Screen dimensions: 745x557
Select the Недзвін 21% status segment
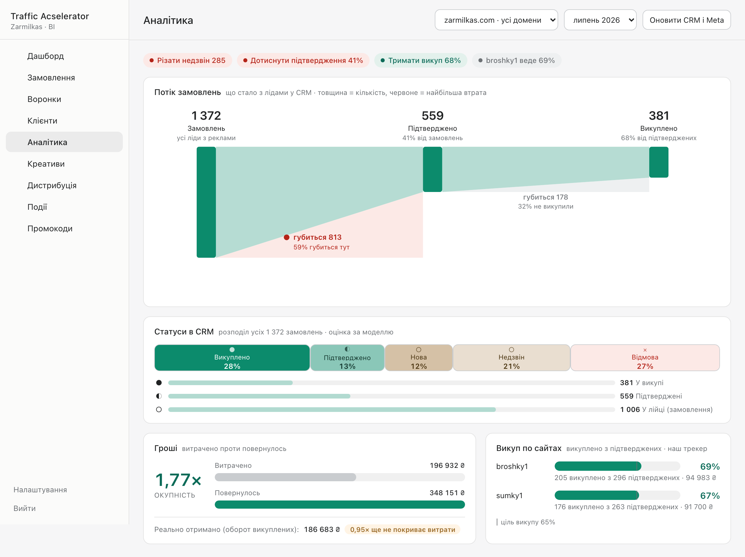(x=511, y=358)
